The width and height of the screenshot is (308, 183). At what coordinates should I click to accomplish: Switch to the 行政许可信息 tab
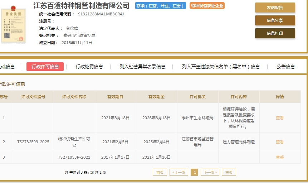click(x=45, y=67)
